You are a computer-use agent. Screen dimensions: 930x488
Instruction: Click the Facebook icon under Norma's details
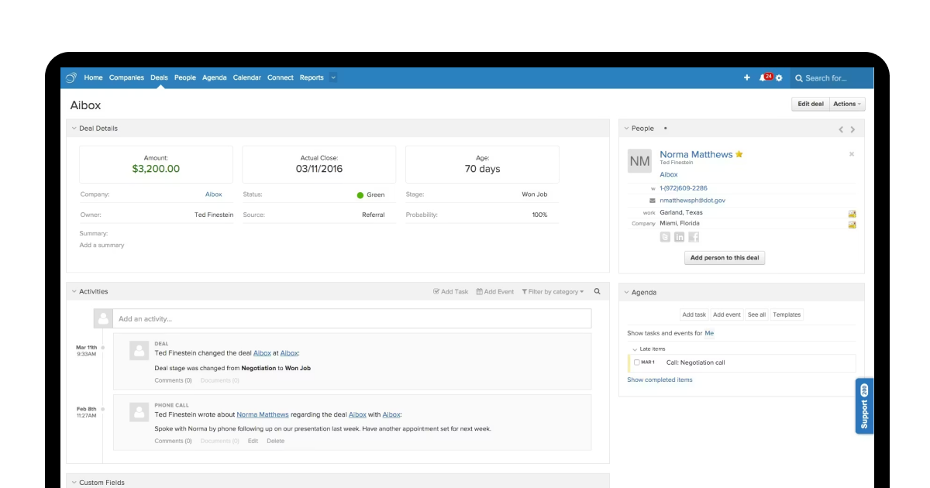(x=693, y=236)
